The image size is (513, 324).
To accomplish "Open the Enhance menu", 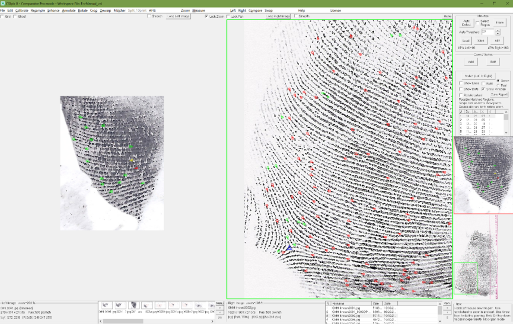I will click(53, 11).
